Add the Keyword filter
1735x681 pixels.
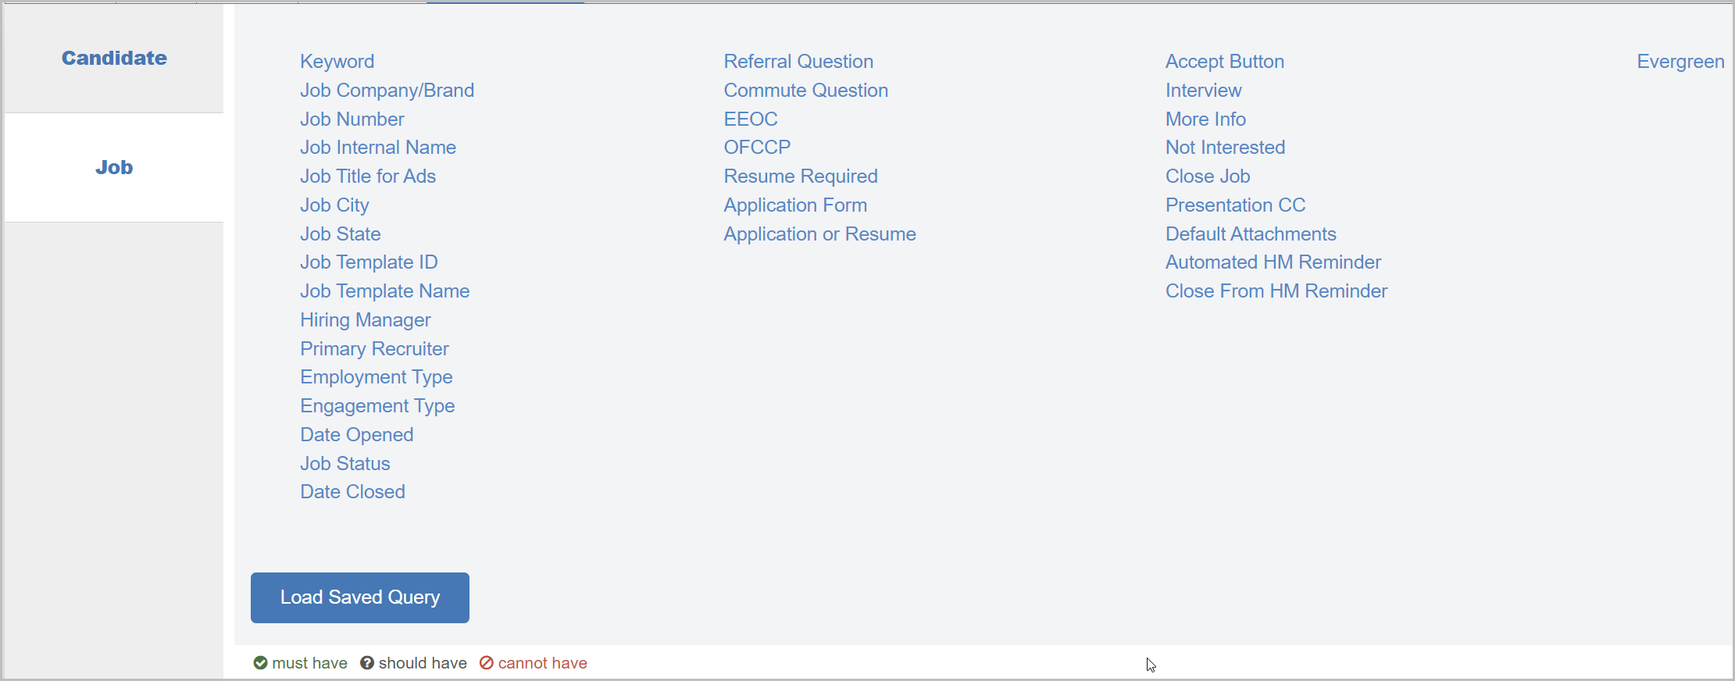(x=337, y=62)
